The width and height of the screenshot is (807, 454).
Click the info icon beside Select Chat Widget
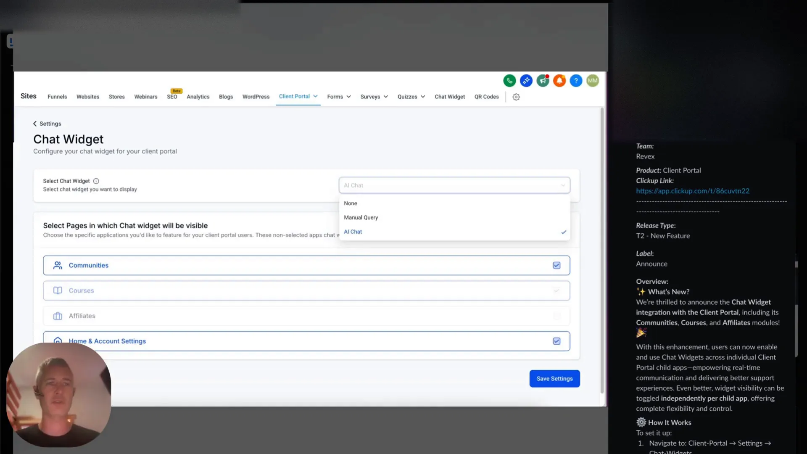pyautogui.click(x=96, y=181)
